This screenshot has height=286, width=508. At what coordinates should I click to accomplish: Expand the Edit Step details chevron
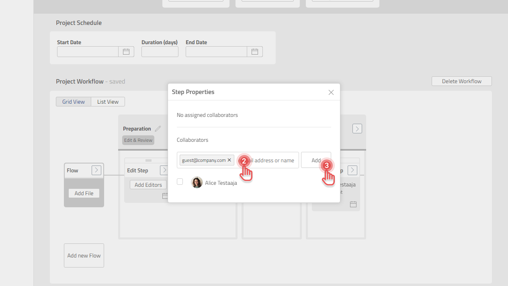click(x=164, y=170)
